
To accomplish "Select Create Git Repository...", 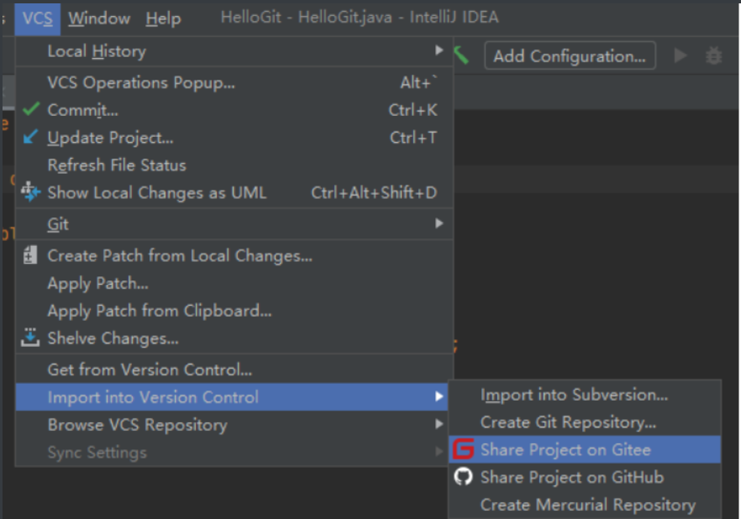I will [x=585, y=422].
